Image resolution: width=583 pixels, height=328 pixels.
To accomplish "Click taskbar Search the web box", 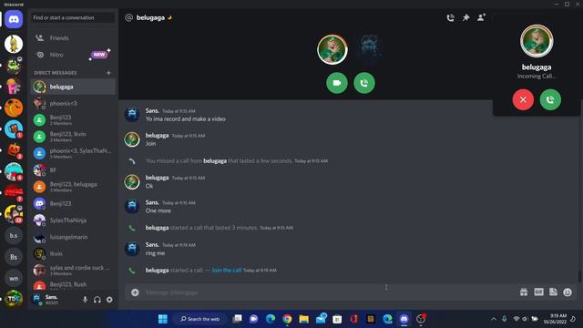I will click(x=200, y=319).
